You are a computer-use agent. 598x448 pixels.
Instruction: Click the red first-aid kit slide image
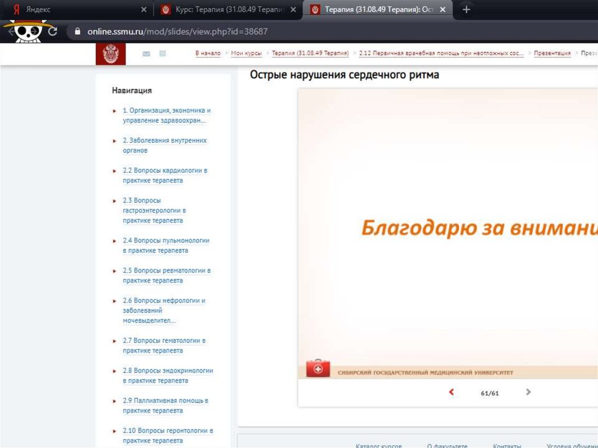pyautogui.click(x=318, y=369)
